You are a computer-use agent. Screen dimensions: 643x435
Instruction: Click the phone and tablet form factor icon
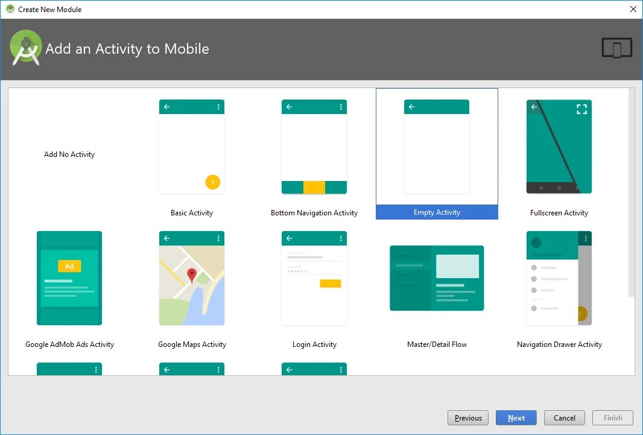(616, 48)
